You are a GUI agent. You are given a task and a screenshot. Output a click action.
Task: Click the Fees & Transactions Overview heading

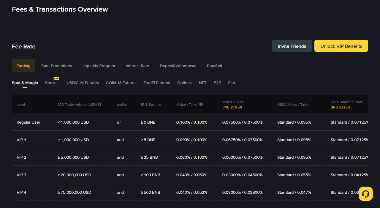pos(60,9)
